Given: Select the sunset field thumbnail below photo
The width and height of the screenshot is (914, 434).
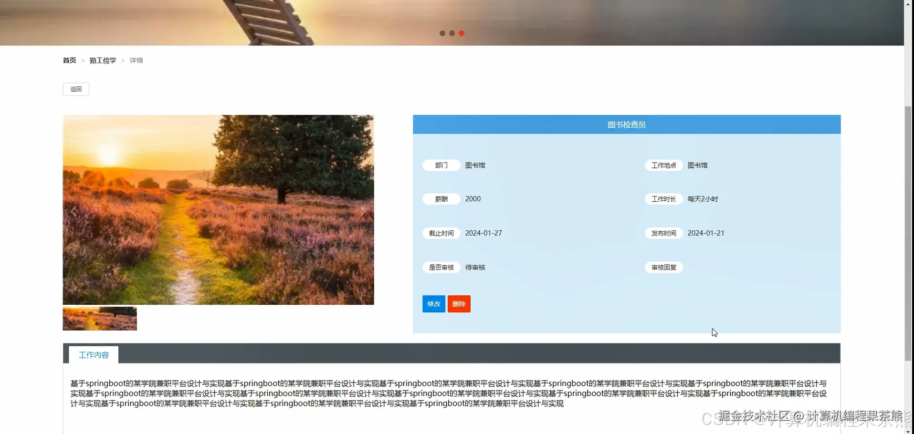Looking at the screenshot, I should 100,319.
